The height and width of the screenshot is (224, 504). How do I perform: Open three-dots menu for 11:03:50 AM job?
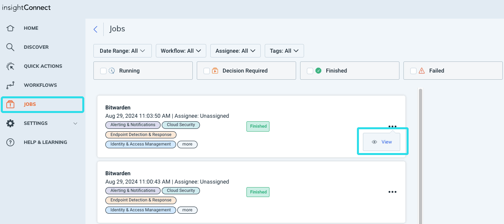coord(392,126)
